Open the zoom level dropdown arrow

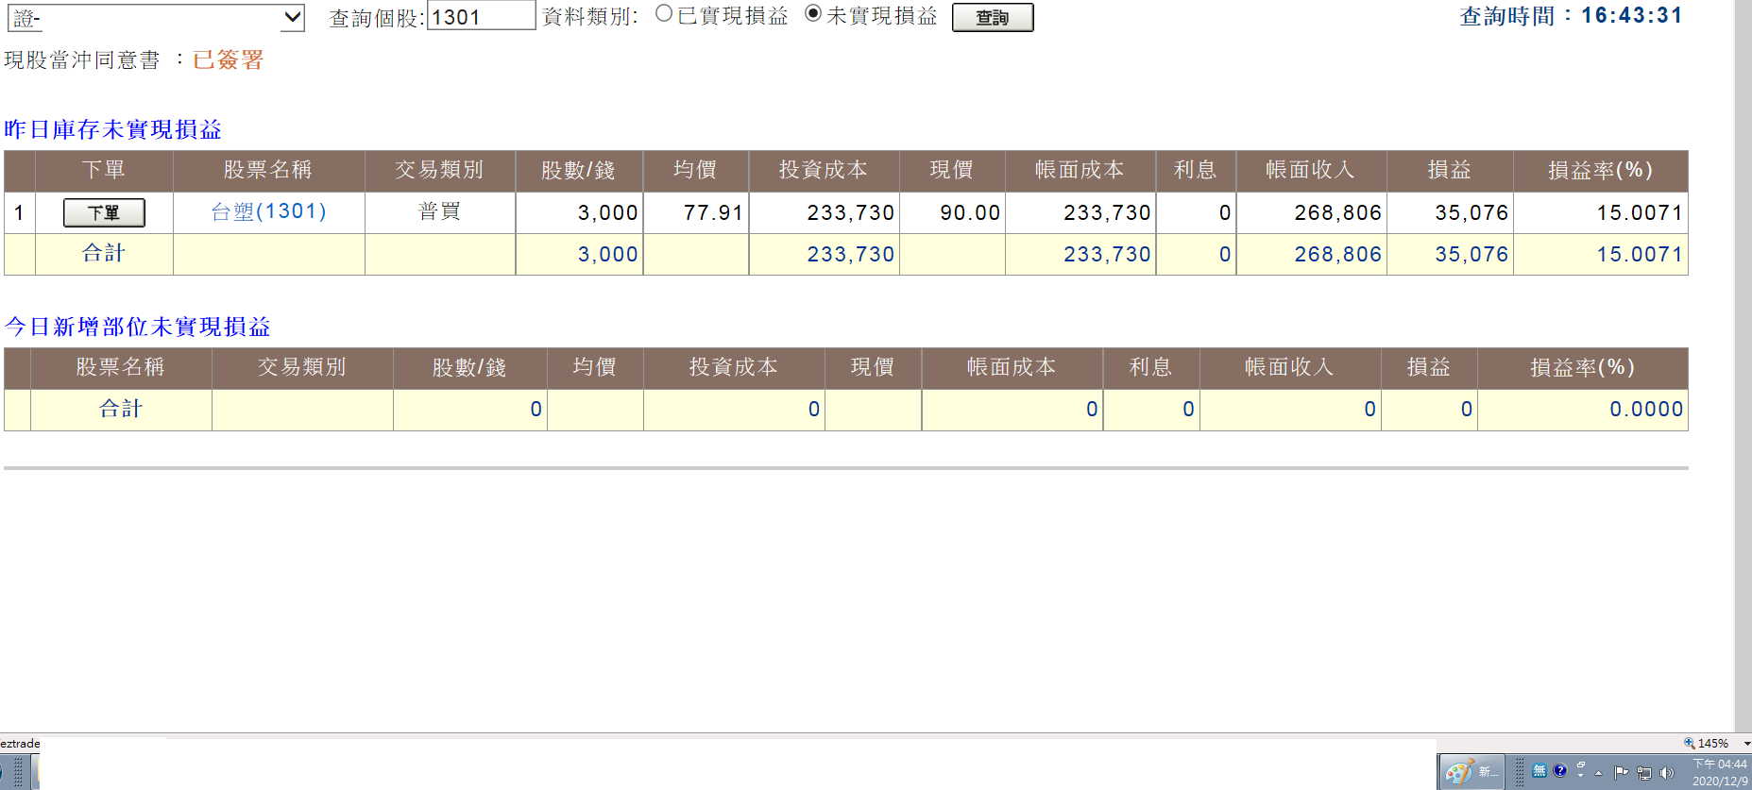click(x=1746, y=744)
